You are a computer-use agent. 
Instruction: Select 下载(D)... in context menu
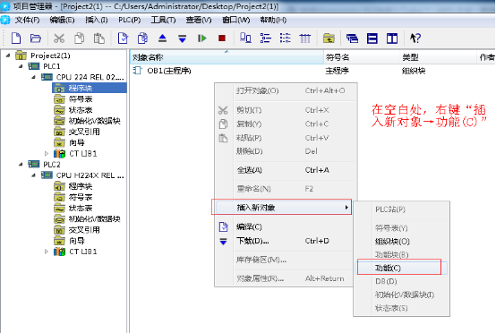click(x=286, y=241)
